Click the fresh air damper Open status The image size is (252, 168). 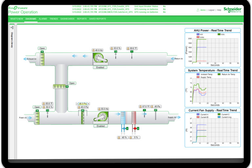pos(37,107)
